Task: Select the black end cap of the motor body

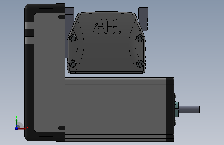Action: point(170,109)
